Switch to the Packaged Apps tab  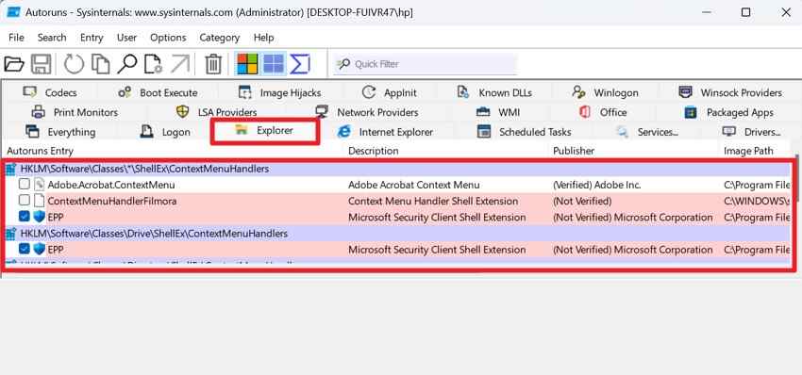[729, 112]
